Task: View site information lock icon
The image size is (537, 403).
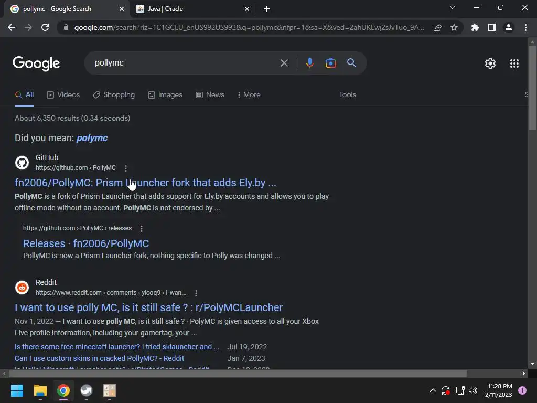Action: (66, 27)
